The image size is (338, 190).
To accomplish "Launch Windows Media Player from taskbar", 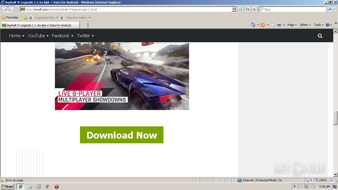I will coord(39,187).
